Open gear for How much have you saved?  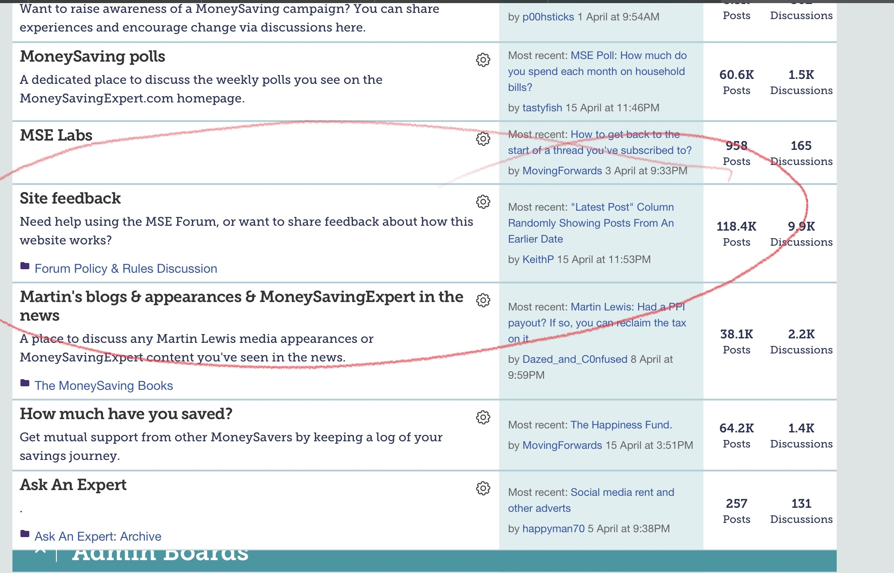483,417
